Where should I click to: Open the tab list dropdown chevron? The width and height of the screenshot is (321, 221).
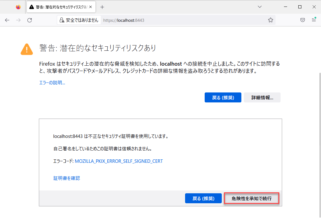coord(260,7)
